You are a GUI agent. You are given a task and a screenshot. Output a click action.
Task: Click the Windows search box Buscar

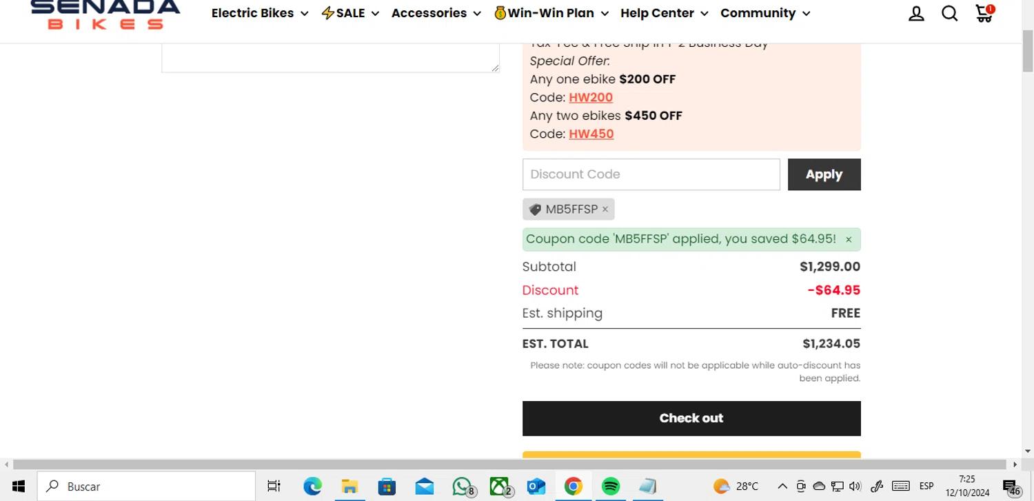(x=146, y=486)
